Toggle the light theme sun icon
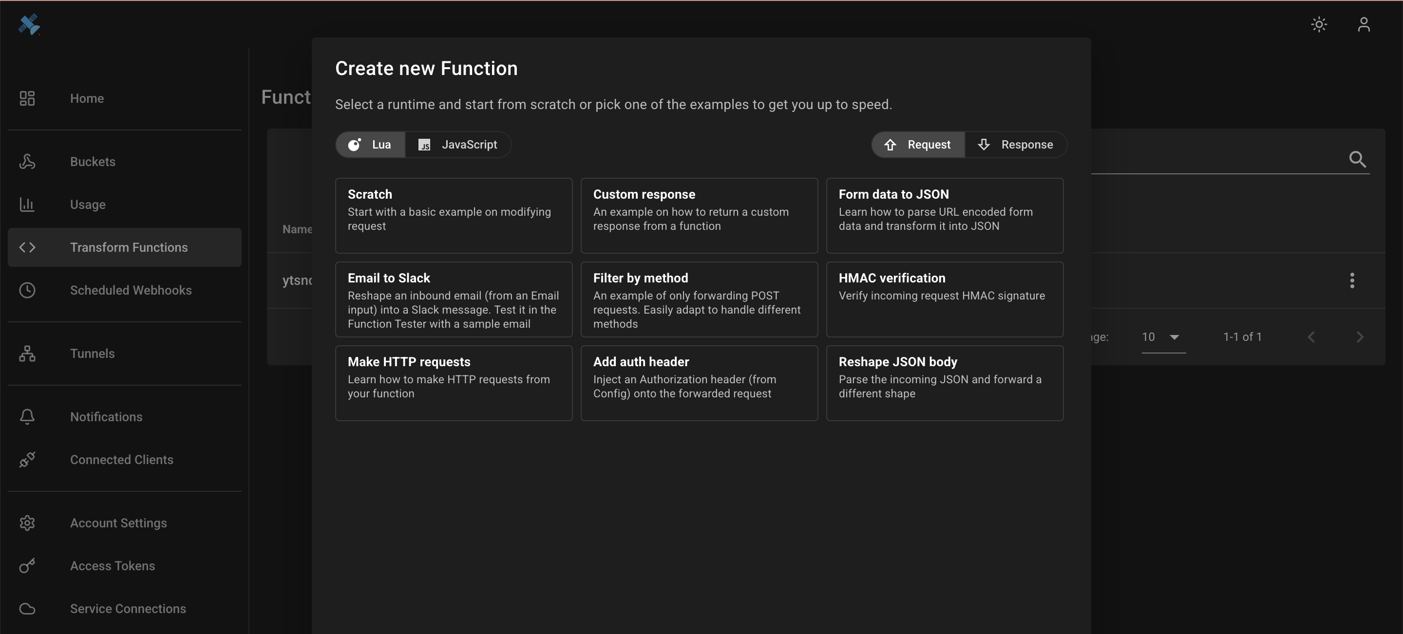The width and height of the screenshot is (1403, 634). point(1319,24)
